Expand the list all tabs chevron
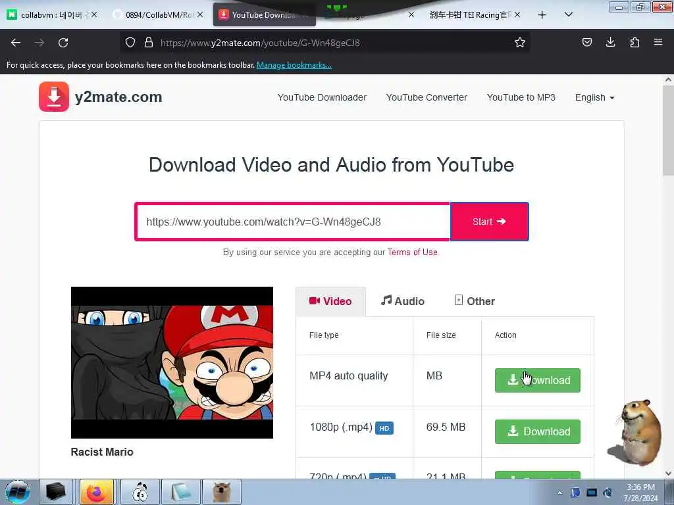674x505 pixels. (x=568, y=15)
